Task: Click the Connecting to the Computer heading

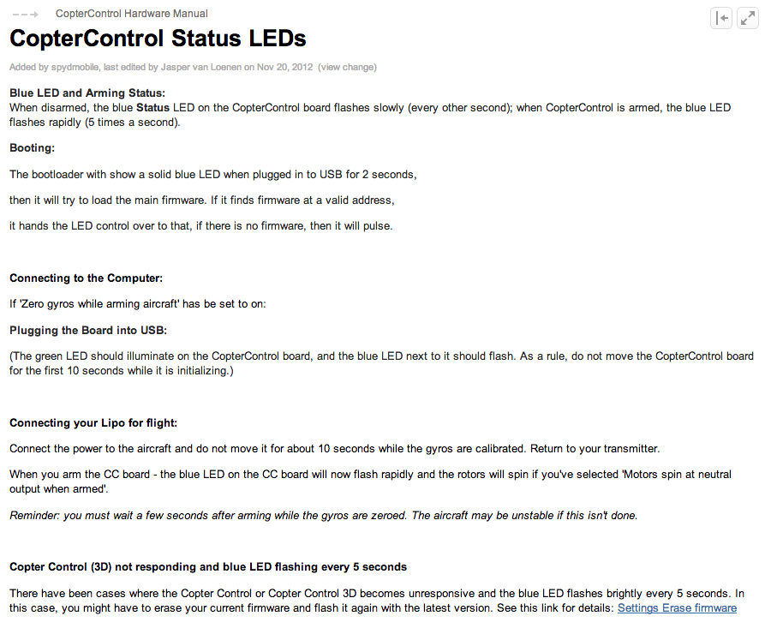Action: click(x=86, y=278)
